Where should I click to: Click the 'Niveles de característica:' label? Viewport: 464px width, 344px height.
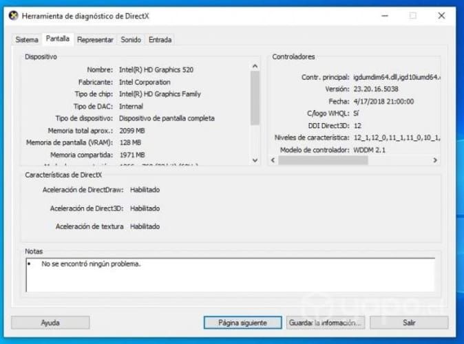312,138
